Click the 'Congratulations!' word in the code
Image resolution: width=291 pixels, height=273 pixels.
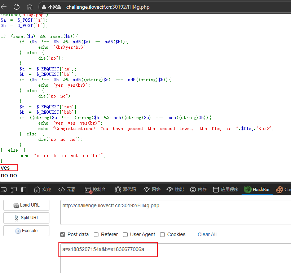pyautogui.click(x=75, y=129)
